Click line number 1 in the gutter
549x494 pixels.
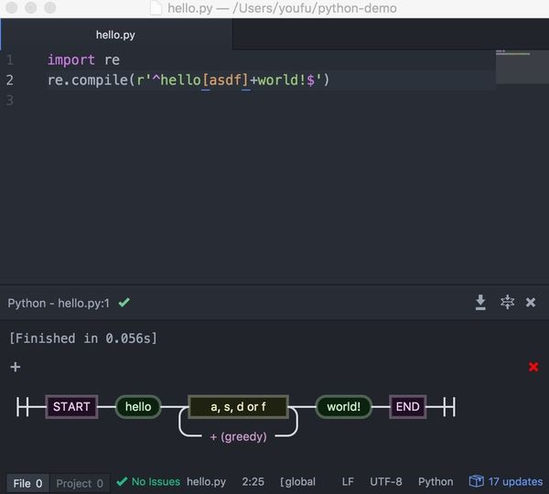[x=10, y=59]
